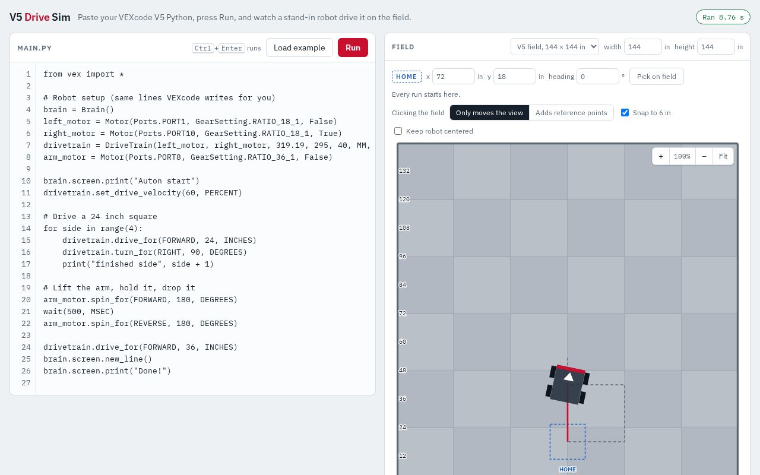The image size is (760, 475).
Task: Click the 72 axis label on the field
Action: tap(403, 313)
